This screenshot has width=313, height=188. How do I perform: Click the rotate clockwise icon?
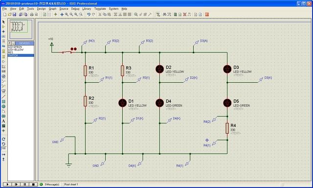click(x=3, y=139)
